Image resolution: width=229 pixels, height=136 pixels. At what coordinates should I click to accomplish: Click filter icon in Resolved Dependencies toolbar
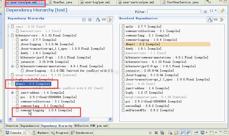[222, 20]
